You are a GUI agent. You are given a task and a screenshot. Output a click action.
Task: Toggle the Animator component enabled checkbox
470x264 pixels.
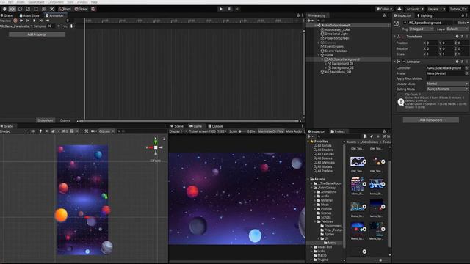pos(403,62)
